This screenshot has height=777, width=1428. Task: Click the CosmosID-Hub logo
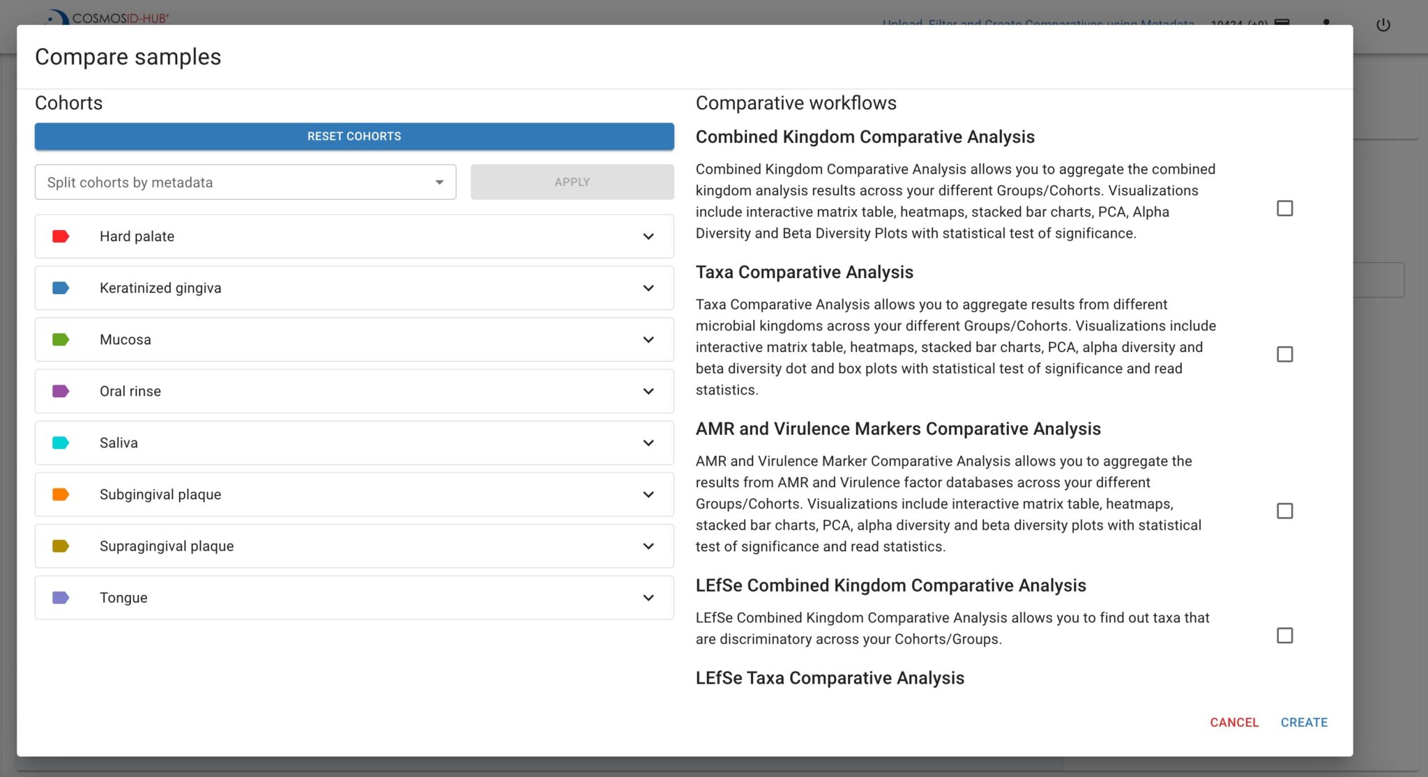[103, 19]
